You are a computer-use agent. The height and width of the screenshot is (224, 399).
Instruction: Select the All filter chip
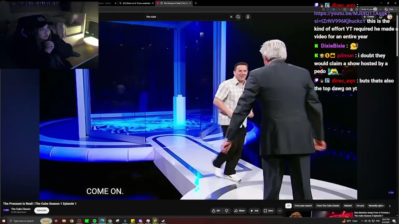[x=288, y=206]
